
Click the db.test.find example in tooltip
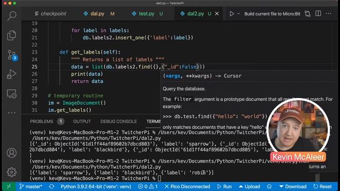tap(215, 117)
